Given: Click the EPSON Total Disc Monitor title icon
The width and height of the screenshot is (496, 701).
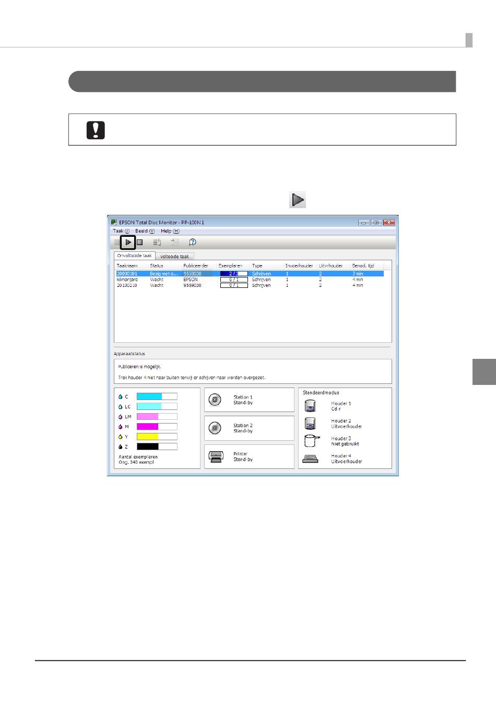Looking at the screenshot, I should point(114,222).
